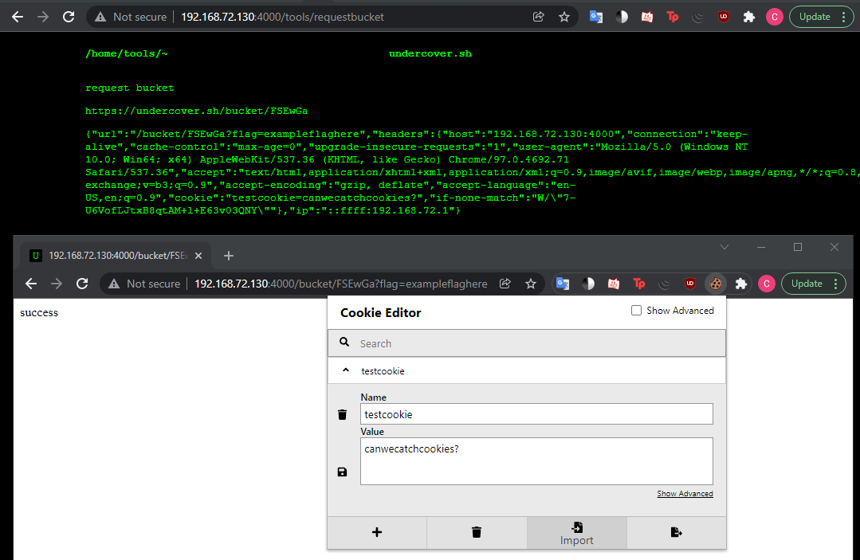
Task: Open the tab search chevron in the lower window
Action: coord(725,247)
